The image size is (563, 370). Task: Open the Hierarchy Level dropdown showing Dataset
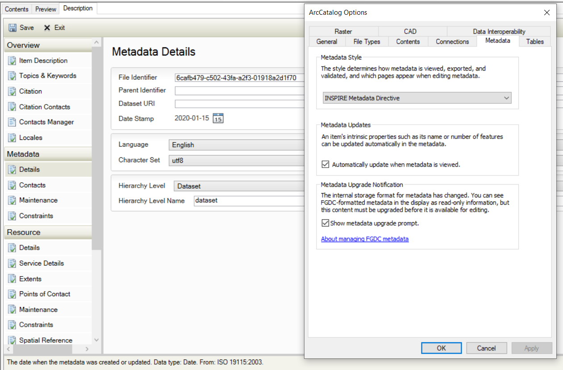[x=239, y=186]
